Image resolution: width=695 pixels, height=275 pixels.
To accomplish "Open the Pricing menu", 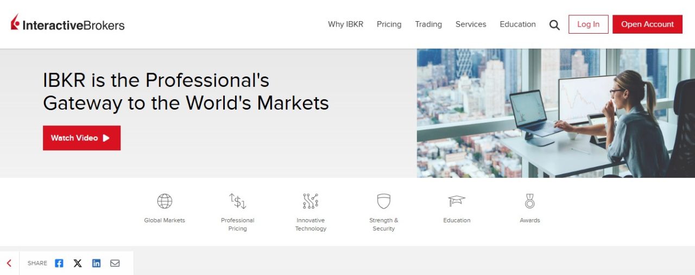I will point(389,24).
